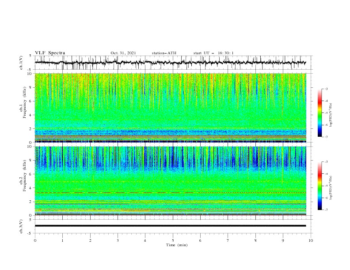Click the "-7" tick on lower colorbar
350x270 pixels.
tap(326, 210)
